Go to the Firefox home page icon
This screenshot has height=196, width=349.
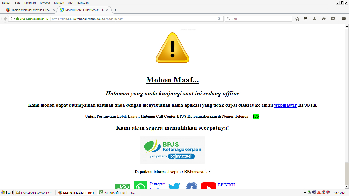(x=324, y=19)
